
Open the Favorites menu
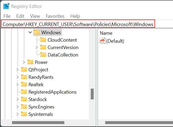point(55,16)
